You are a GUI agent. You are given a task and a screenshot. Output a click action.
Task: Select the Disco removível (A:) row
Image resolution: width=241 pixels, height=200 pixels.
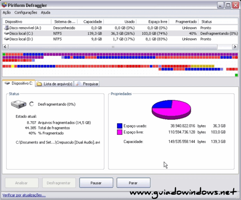[x=120, y=28]
